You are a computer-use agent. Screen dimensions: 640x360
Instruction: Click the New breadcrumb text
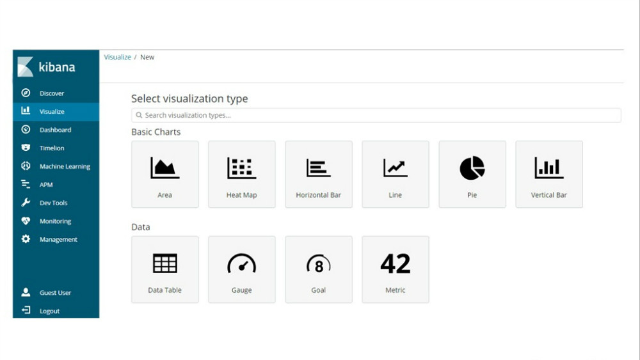click(x=147, y=57)
